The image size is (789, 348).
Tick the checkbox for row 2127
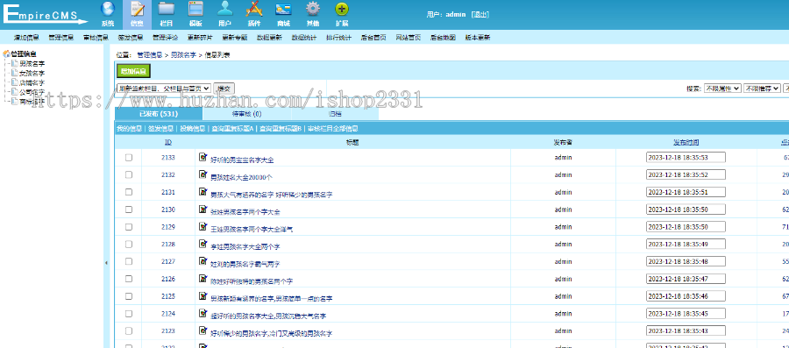click(x=129, y=261)
